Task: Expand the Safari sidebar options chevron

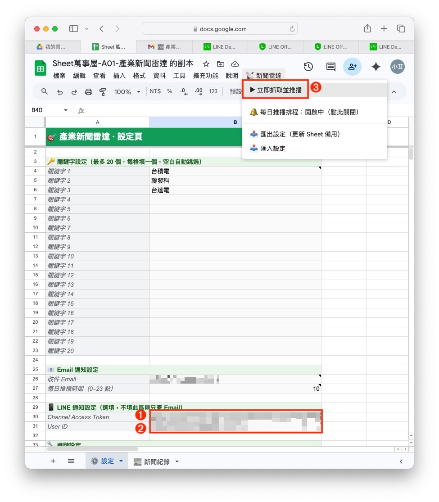Action: click(x=87, y=29)
